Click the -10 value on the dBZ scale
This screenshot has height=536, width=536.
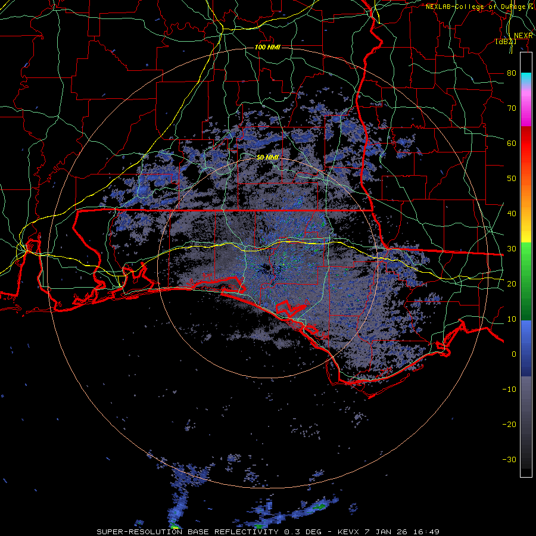coord(509,389)
